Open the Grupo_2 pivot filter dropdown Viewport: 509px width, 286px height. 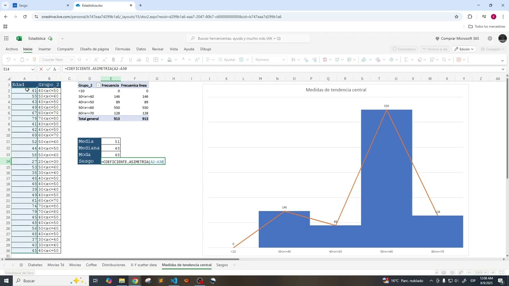[x=98, y=85]
